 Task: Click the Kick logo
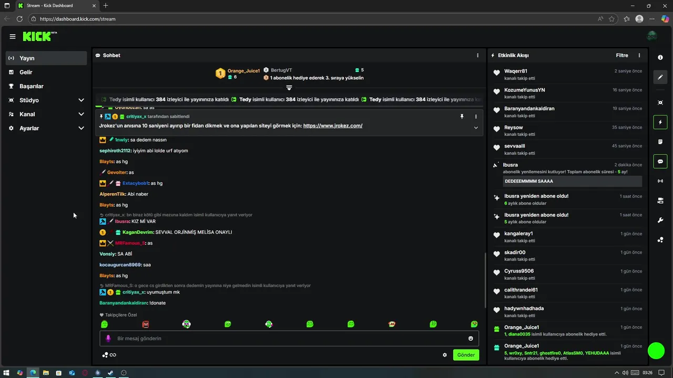pos(39,36)
